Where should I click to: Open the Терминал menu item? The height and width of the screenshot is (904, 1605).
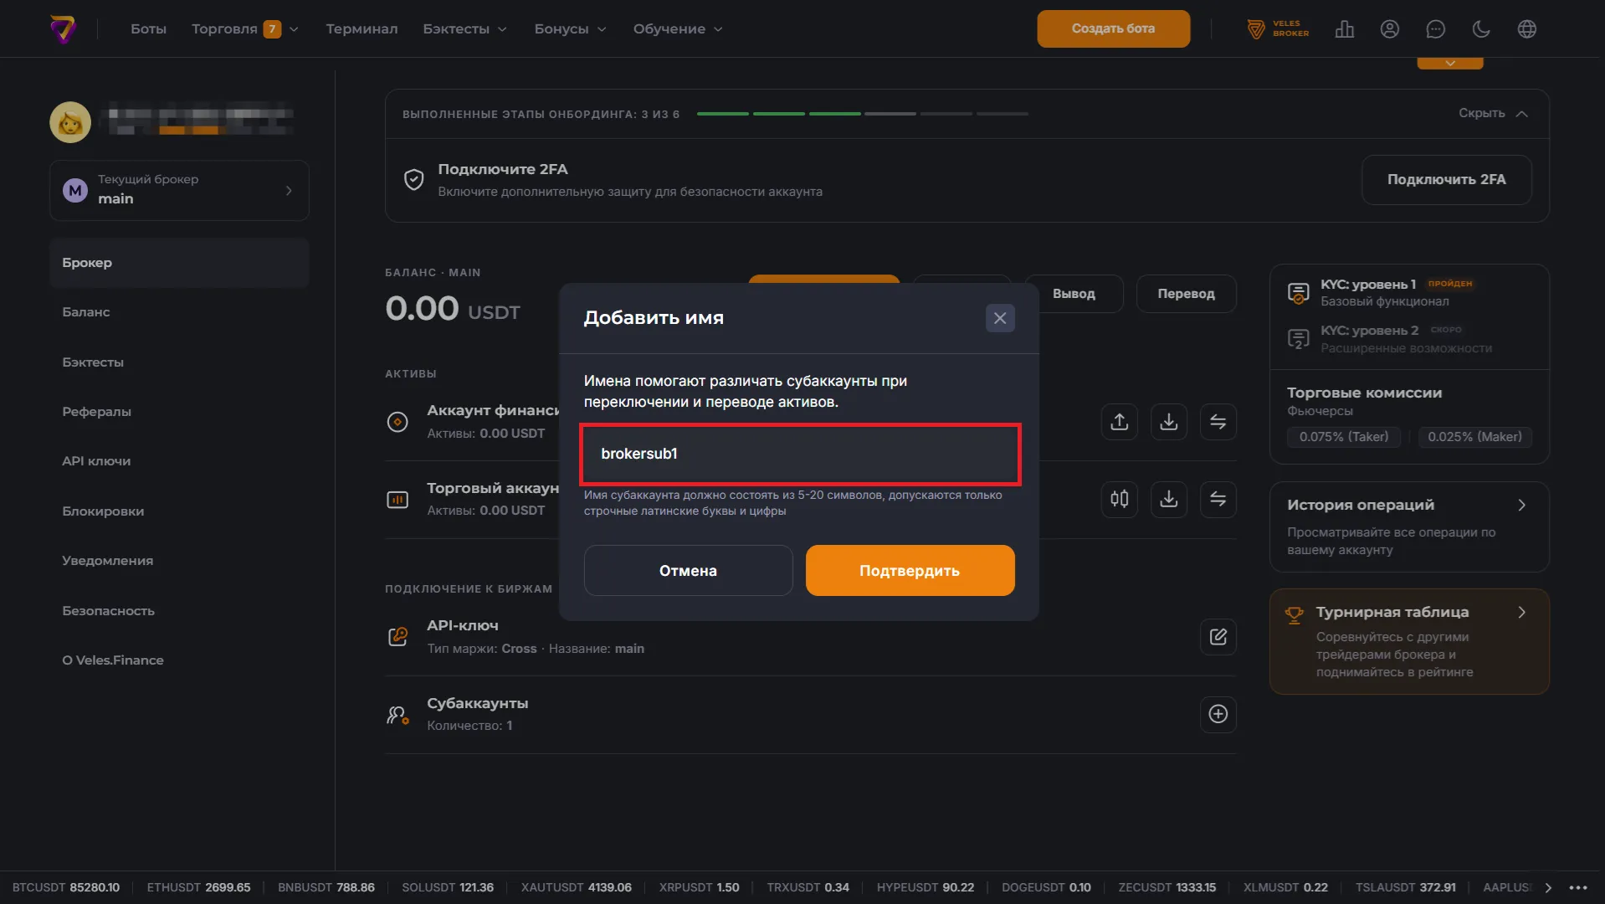coord(362,29)
